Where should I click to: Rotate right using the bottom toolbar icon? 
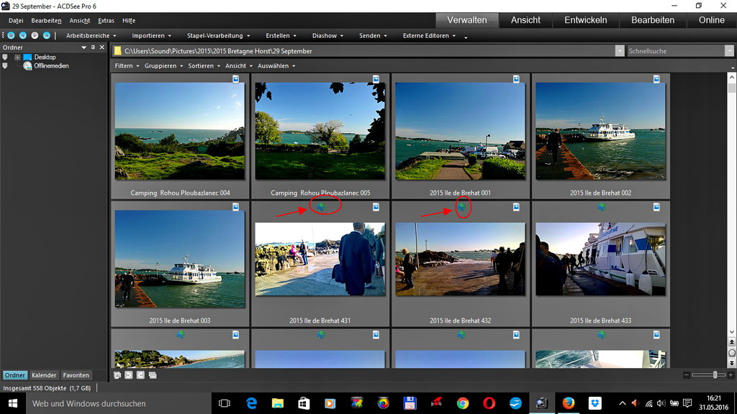[x=140, y=375]
